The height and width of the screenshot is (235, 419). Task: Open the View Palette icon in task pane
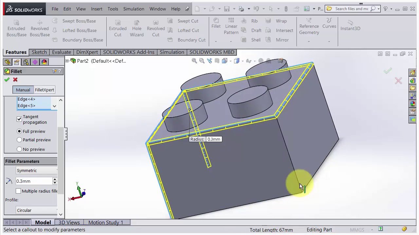point(412,96)
